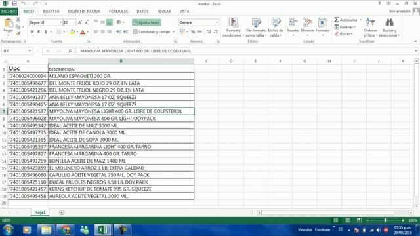Increase font size with A up icon
Screen dimensions: 420x236
point(80,22)
